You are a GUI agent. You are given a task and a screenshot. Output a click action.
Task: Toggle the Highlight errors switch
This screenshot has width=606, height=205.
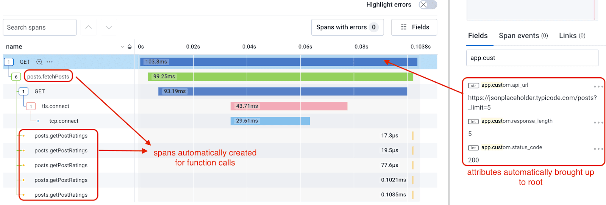point(428,5)
